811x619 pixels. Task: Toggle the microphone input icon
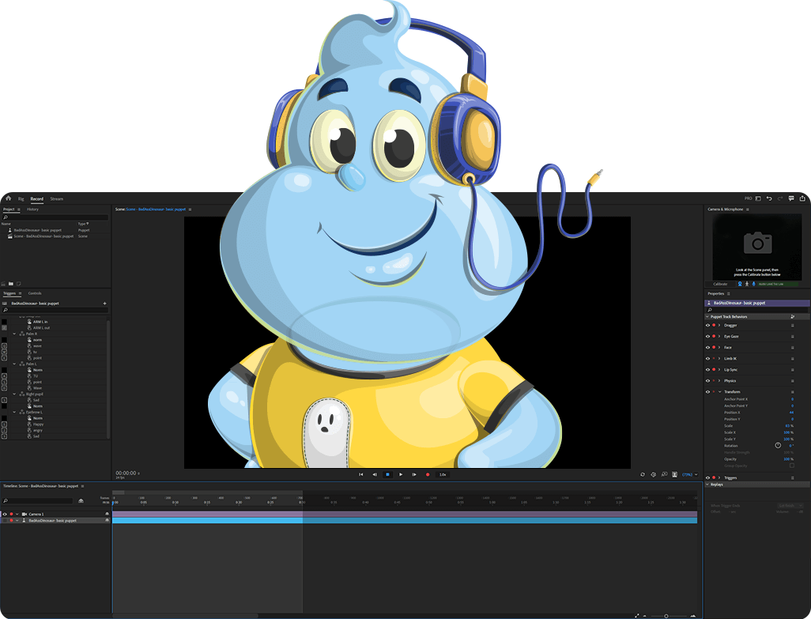[x=753, y=284]
